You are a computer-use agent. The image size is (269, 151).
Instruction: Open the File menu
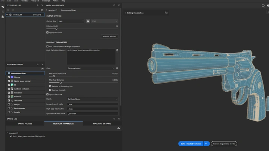point(3,1)
